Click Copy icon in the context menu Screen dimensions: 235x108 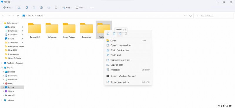click(x=114, y=34)
